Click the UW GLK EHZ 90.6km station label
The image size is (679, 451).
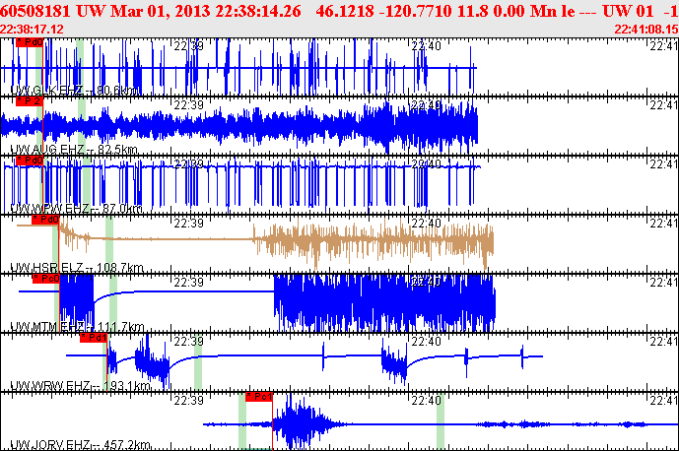(74, 90)
